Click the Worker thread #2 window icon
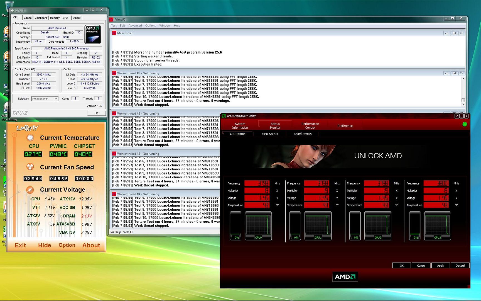The width and height of the screenshot is (481, 301). pyautogui.click(x=114, y=113)
